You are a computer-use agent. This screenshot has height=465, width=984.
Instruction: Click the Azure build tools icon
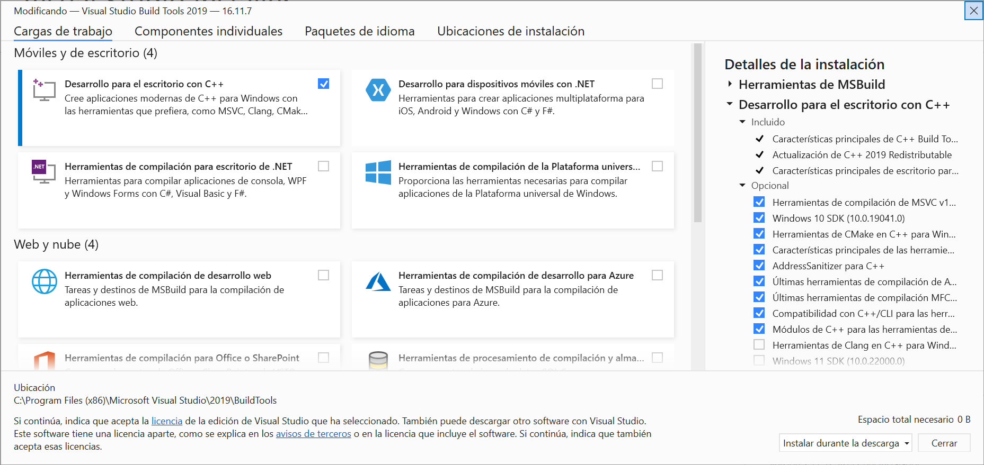(x=378, y=281)
